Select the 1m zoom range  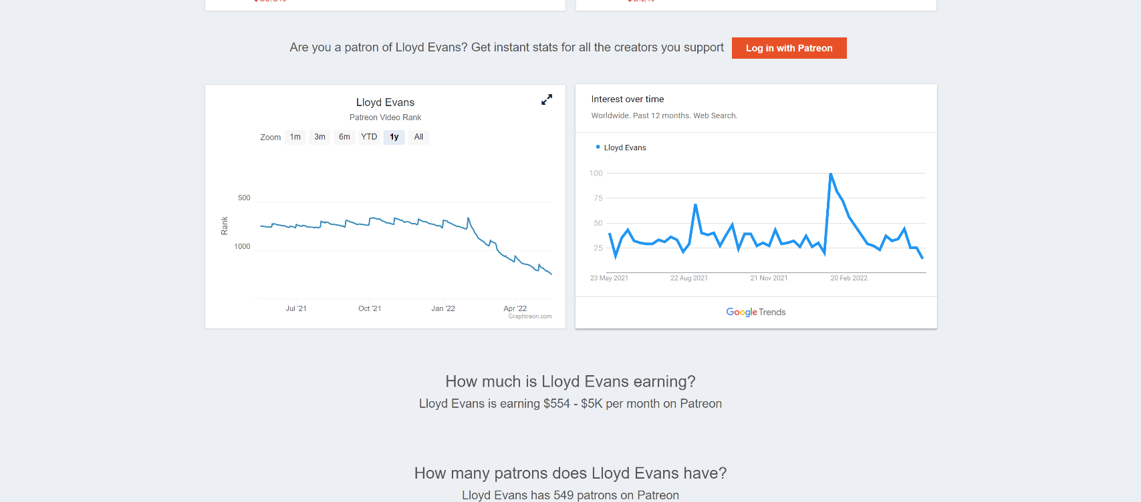point(295,137)
